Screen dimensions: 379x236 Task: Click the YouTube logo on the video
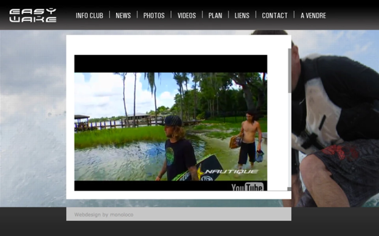pyautogui.click(x=247, y=186)
